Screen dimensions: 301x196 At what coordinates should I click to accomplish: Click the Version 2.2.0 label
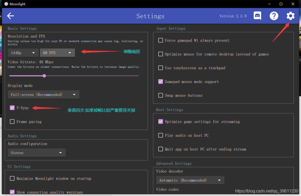click(233, 16)
